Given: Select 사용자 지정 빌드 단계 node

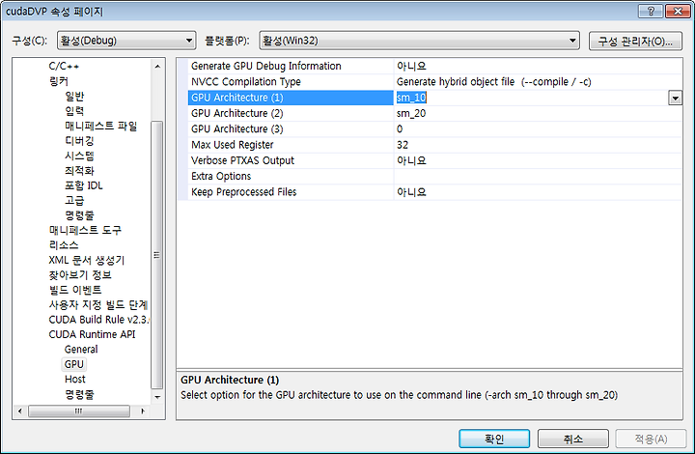Looking at the screenshot, I should (x=97, y=304).
